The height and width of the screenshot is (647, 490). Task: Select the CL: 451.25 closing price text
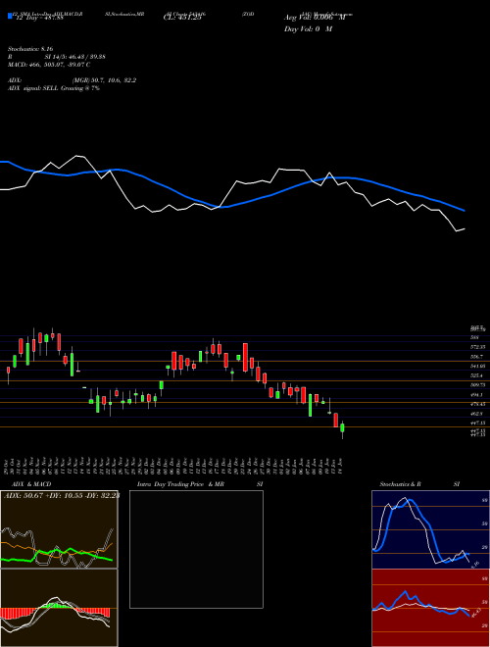tap(182, 18)
